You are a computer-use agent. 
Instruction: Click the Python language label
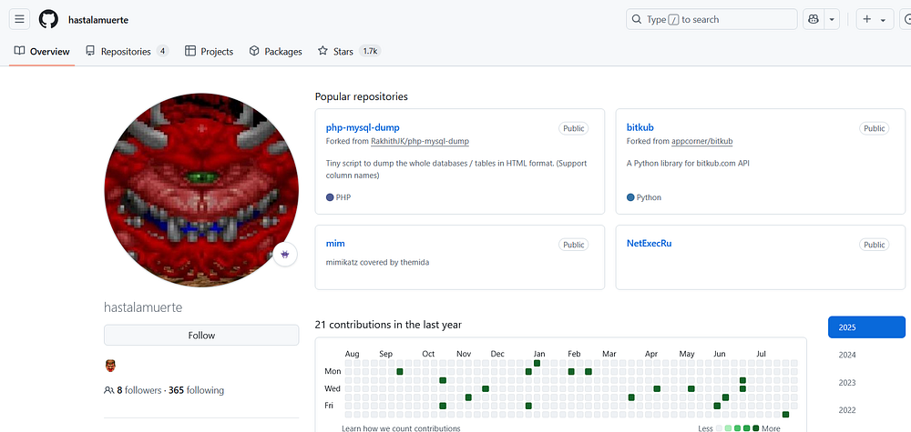click(x=649, y=197)
